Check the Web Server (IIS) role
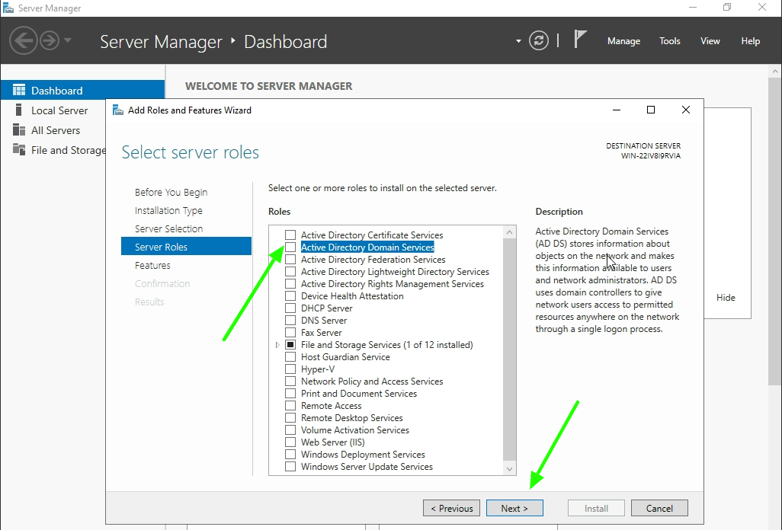782x530 pixels. tap(290, 442)
